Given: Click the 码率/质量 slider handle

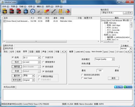Looking at the screenshot, I should pos(119,67).
